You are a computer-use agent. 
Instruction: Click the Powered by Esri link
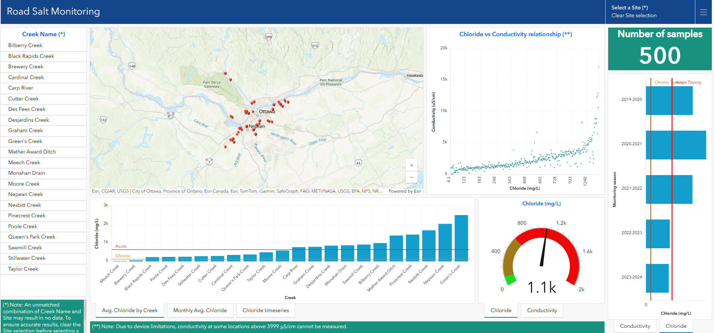pos(405,191)
